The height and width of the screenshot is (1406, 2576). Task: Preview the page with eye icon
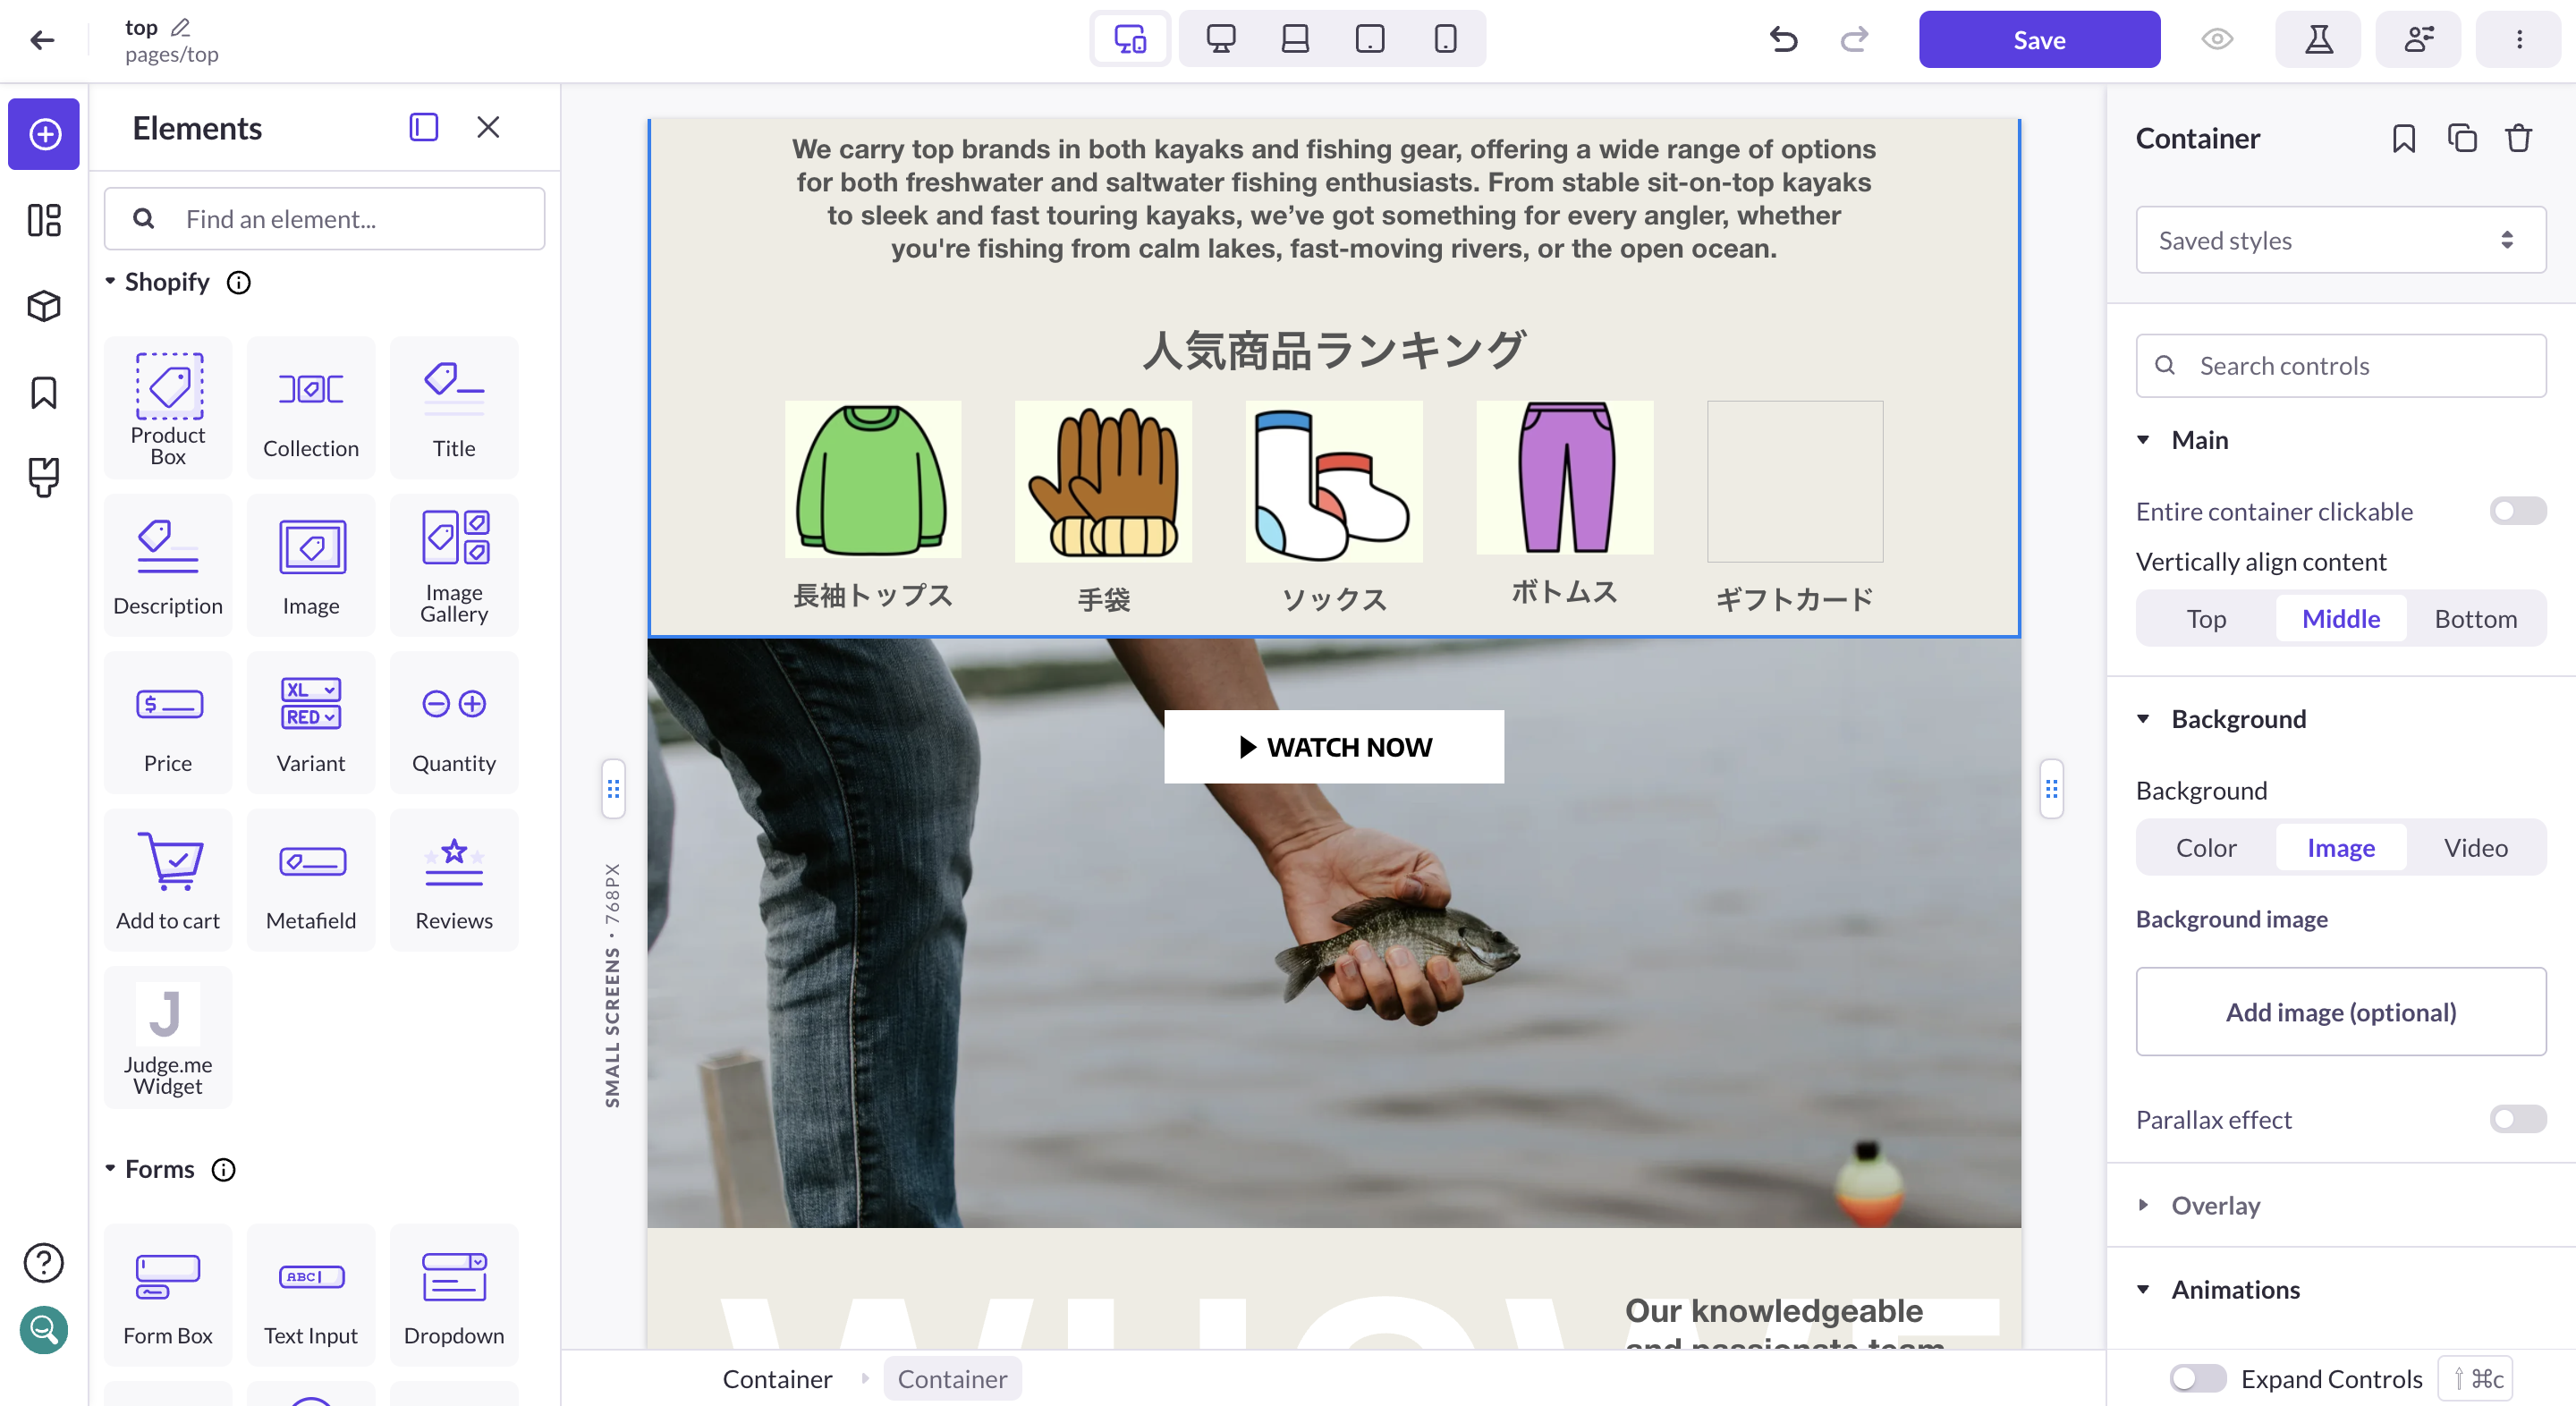click(2217, 39)
